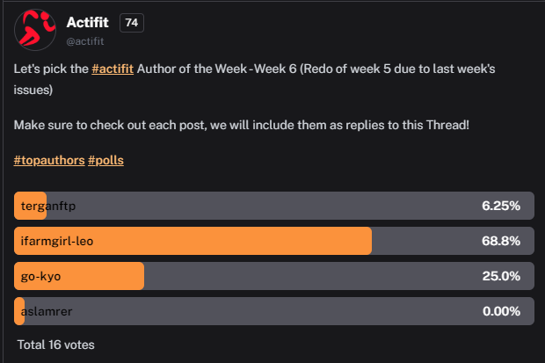Open the #topauthors hashtag

pyautogui.click(x=49, y=160)
